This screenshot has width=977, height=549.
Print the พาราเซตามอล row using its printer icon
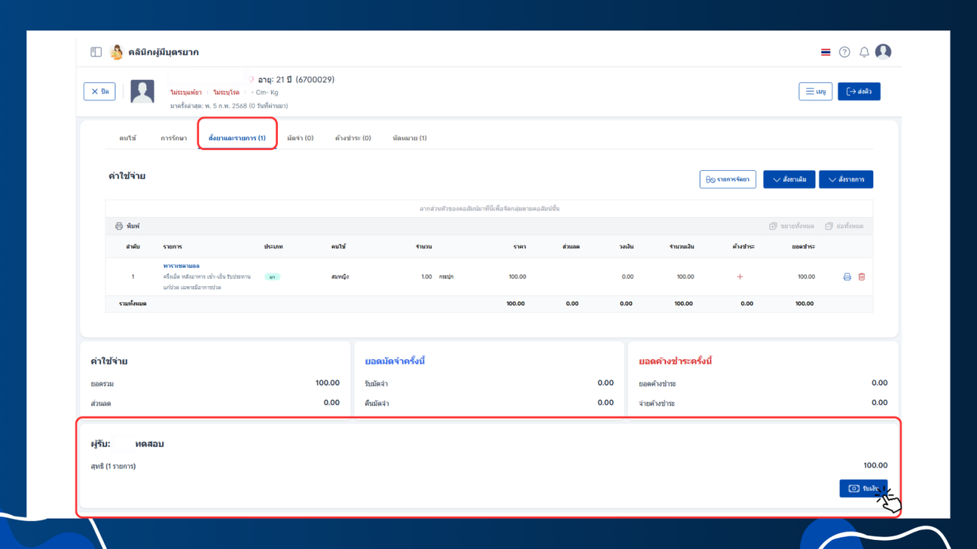point(847,277)
